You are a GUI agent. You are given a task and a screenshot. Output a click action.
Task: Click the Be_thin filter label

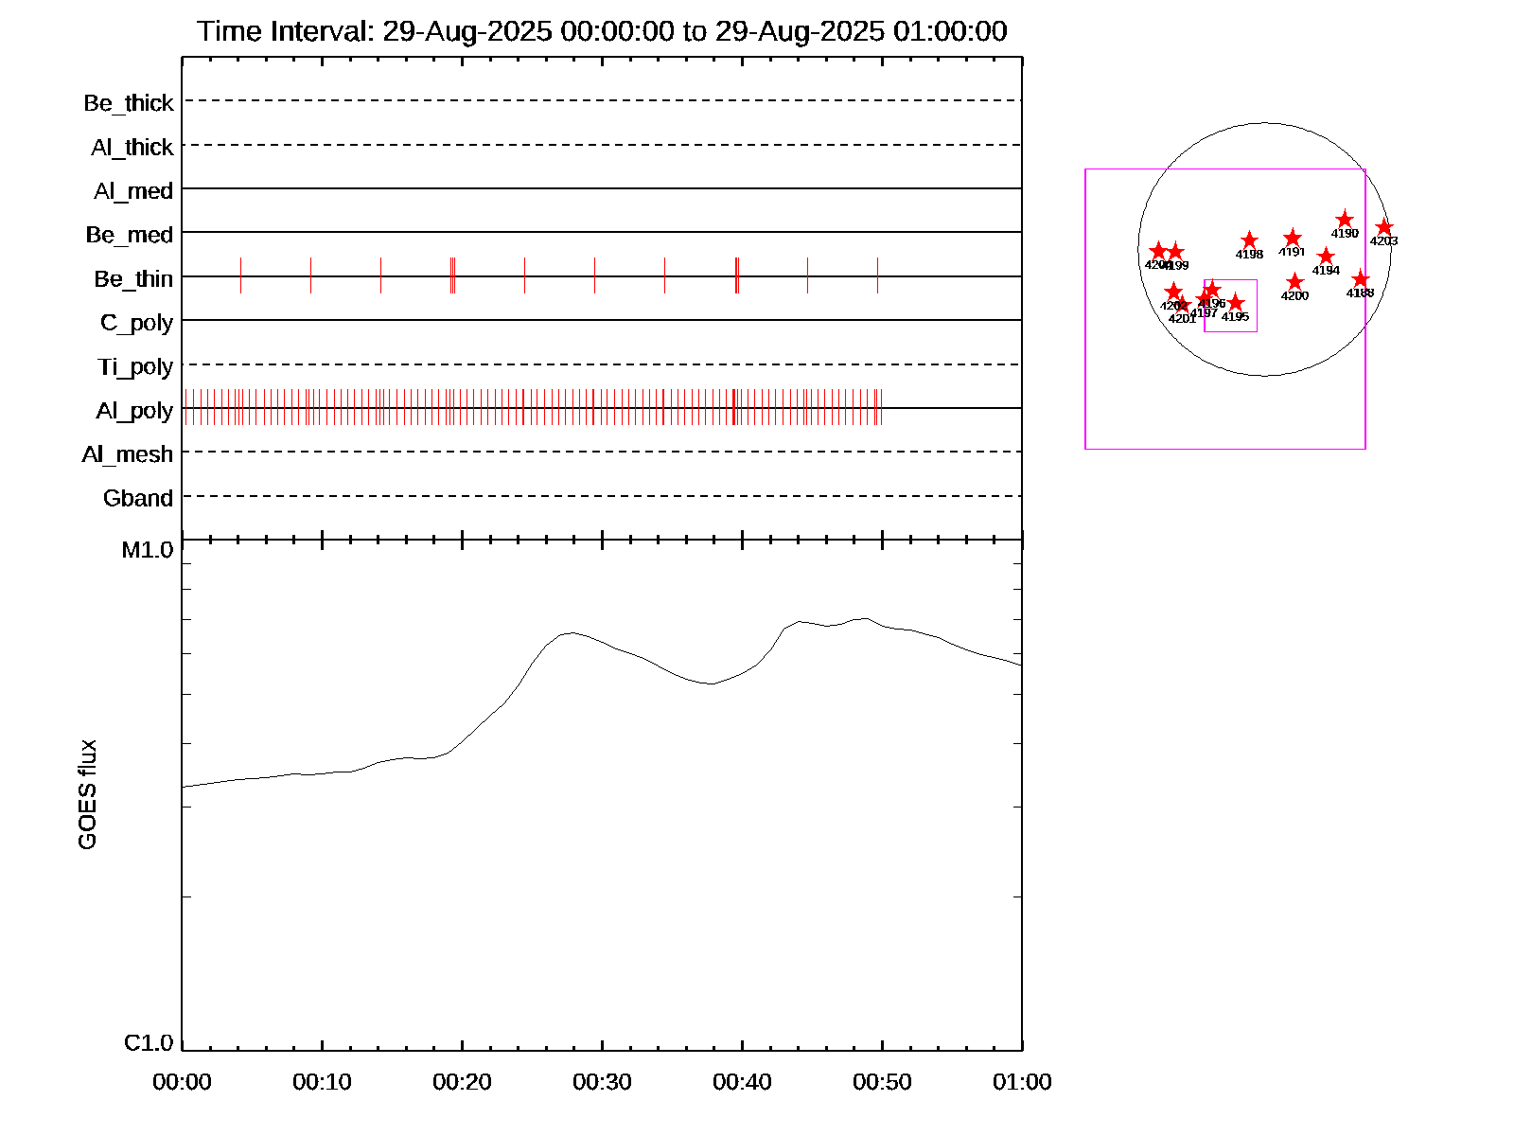pyautogui.click(x=133, y=278)
